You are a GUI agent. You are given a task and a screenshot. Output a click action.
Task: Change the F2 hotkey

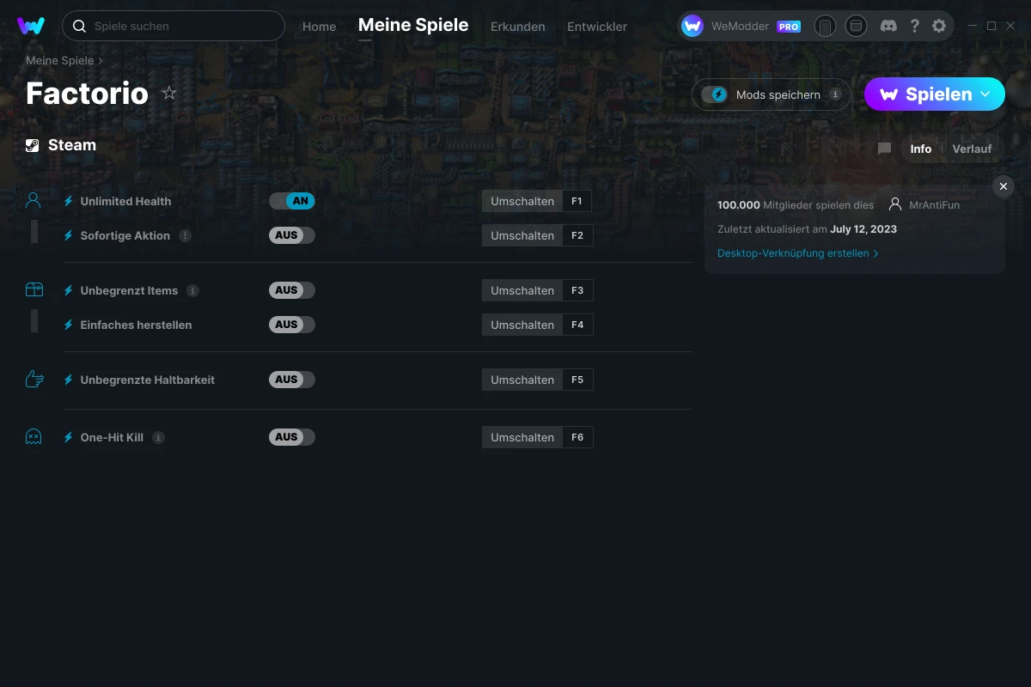pos(577,235)
